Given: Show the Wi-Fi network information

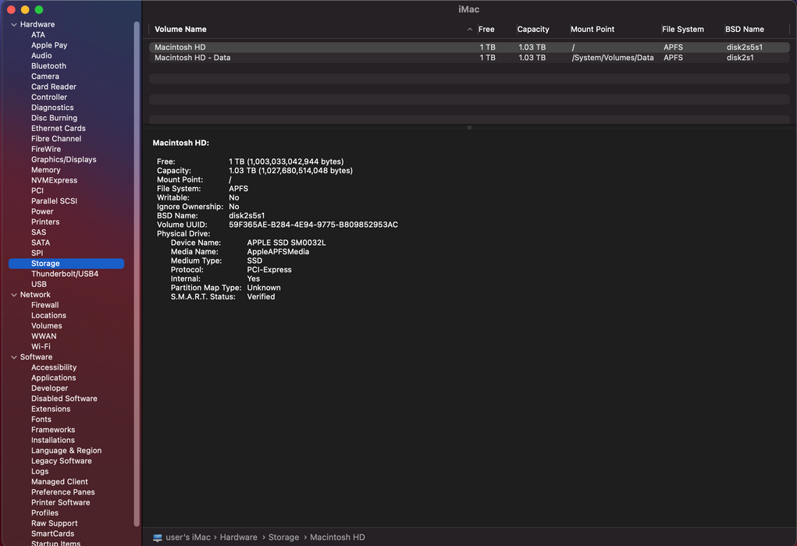Looking at the screenshot, I should point(41,346).
